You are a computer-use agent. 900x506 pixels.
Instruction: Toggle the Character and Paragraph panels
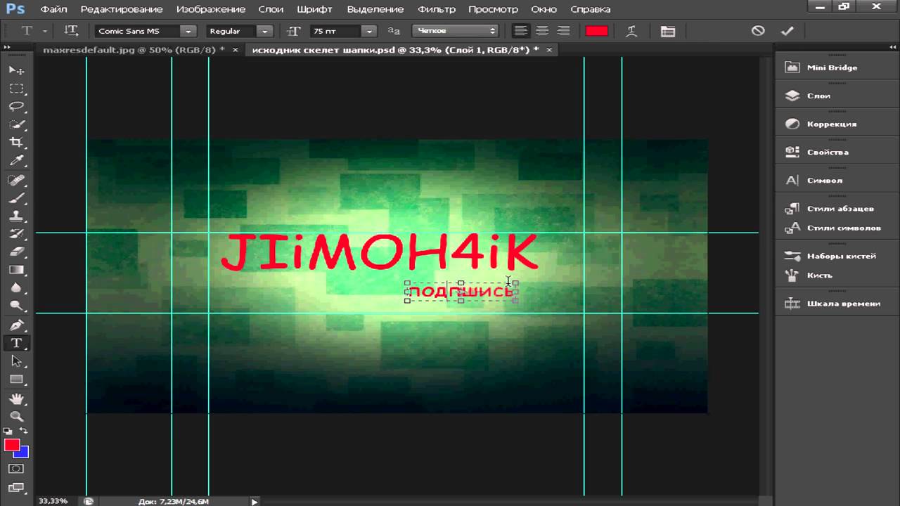click(668, 31)
